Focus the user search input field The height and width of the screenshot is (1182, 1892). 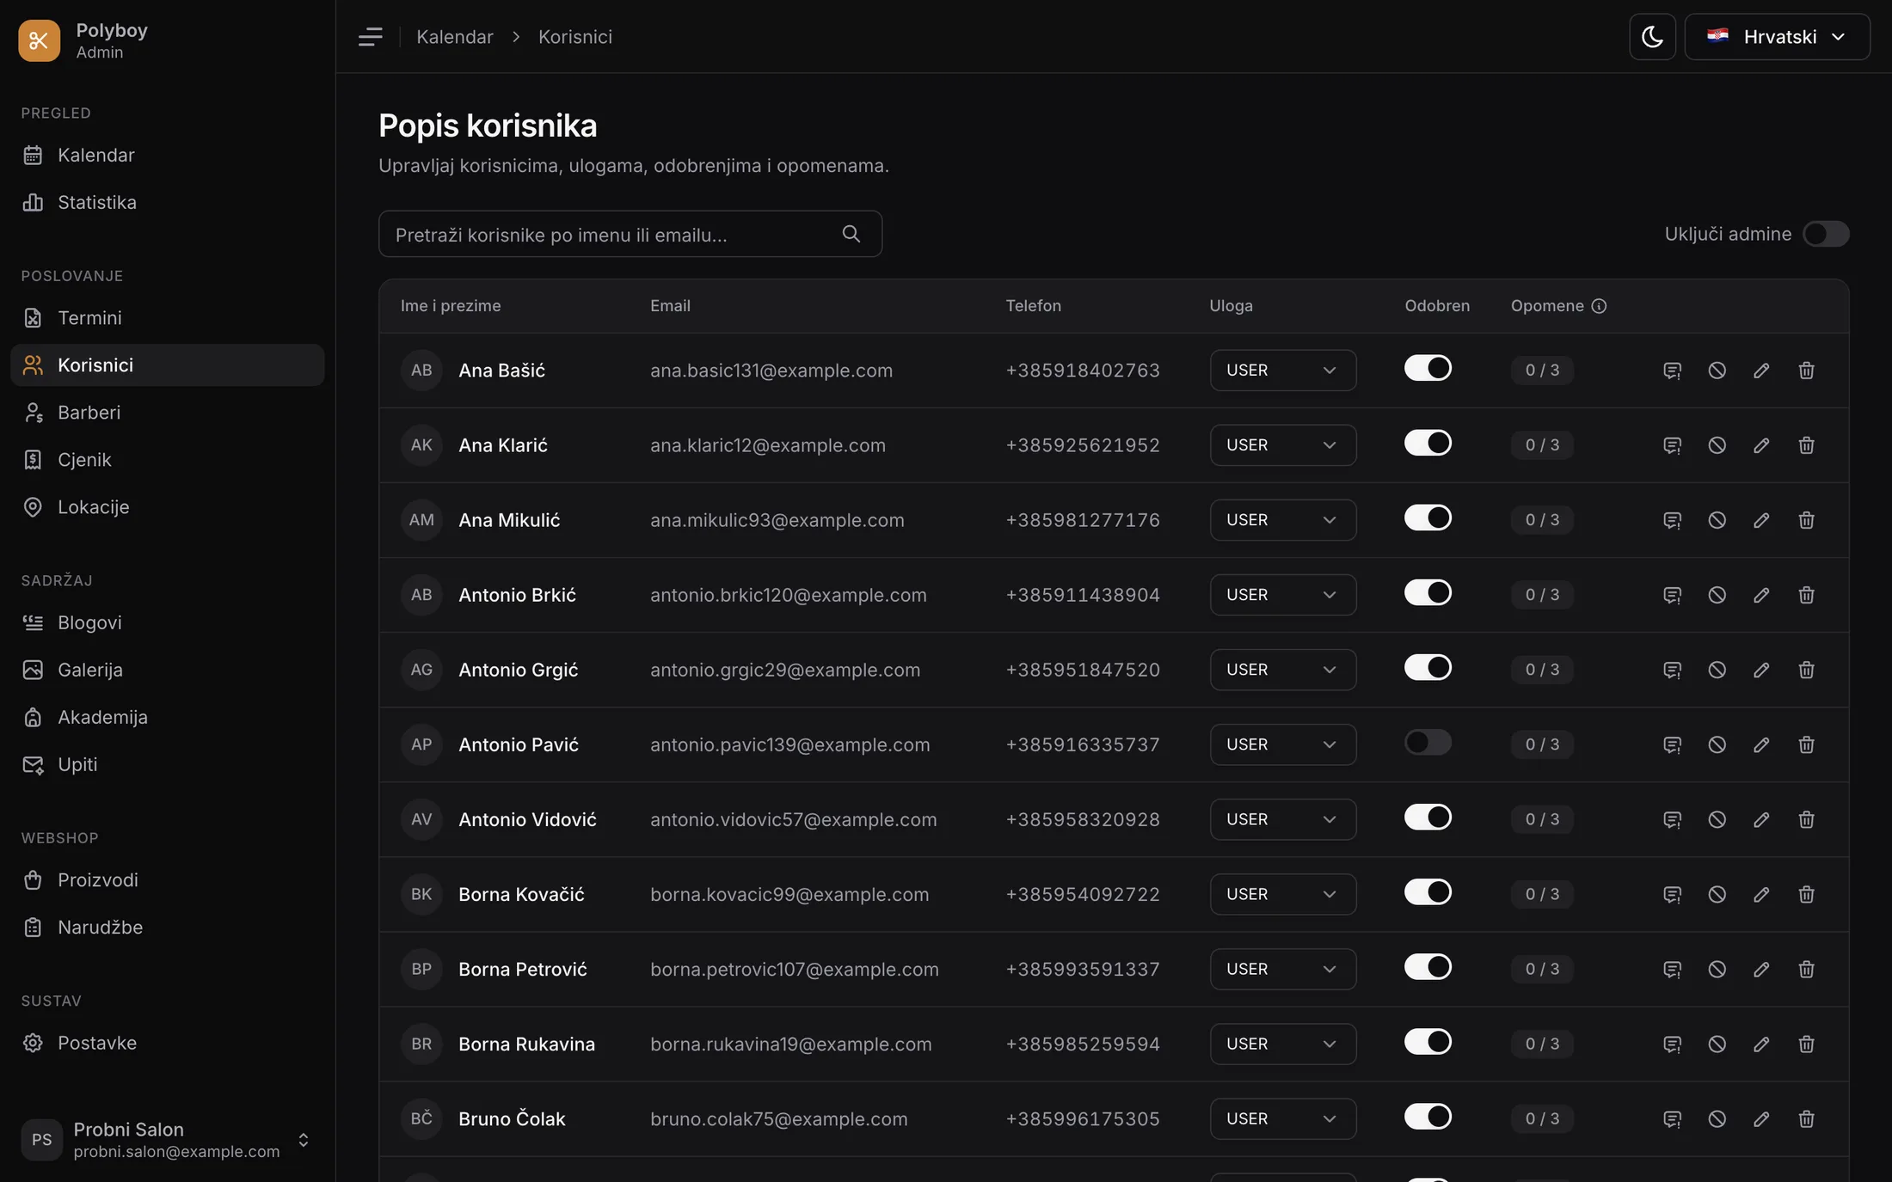point(630,234)
